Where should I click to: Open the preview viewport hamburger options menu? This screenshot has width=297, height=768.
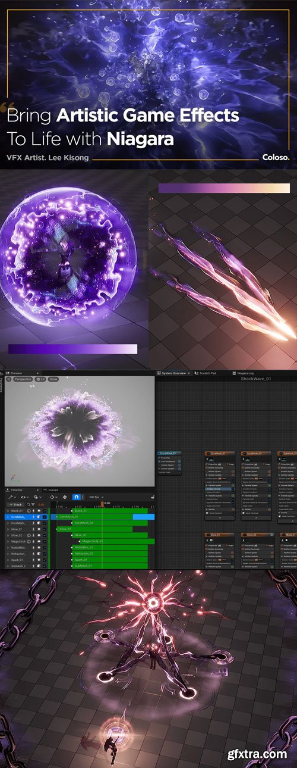click(8, 379)
